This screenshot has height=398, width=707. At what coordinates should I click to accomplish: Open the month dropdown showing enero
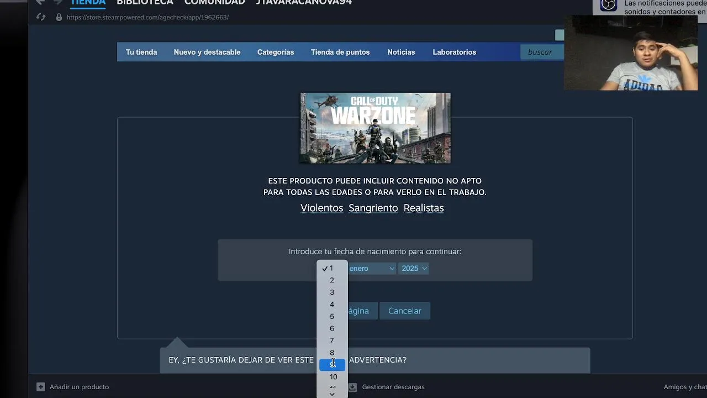(372, 268)
